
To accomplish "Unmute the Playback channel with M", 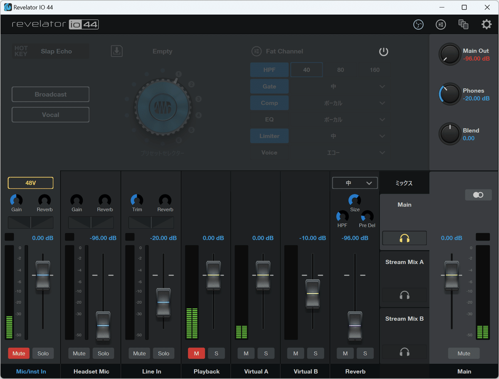I will (197, 353).
